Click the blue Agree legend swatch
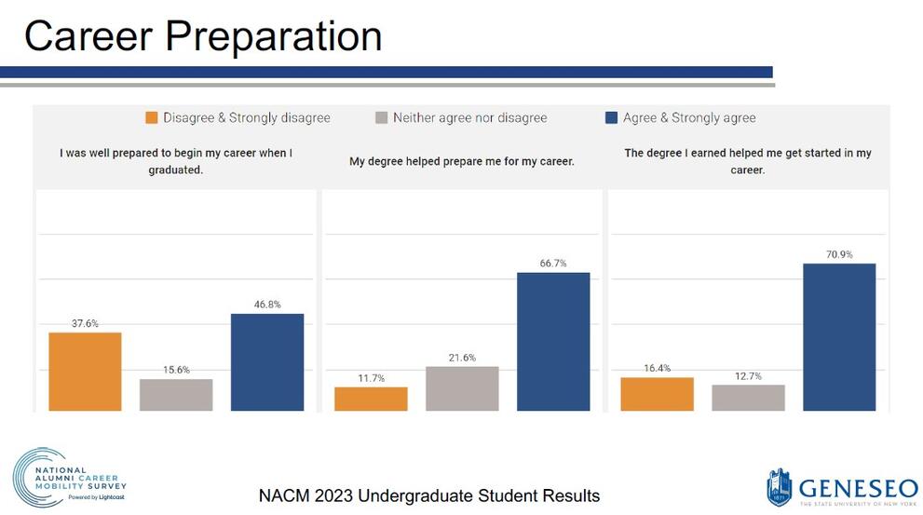 [x=611, y=118]
